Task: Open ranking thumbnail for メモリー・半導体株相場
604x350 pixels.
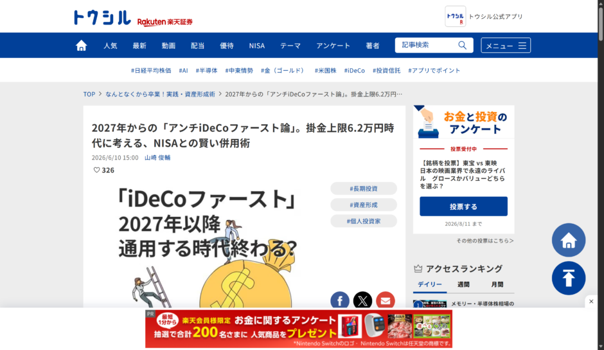Action: 430,304
